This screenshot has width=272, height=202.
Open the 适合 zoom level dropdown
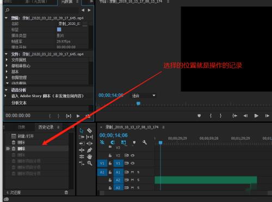coord(144,96)
